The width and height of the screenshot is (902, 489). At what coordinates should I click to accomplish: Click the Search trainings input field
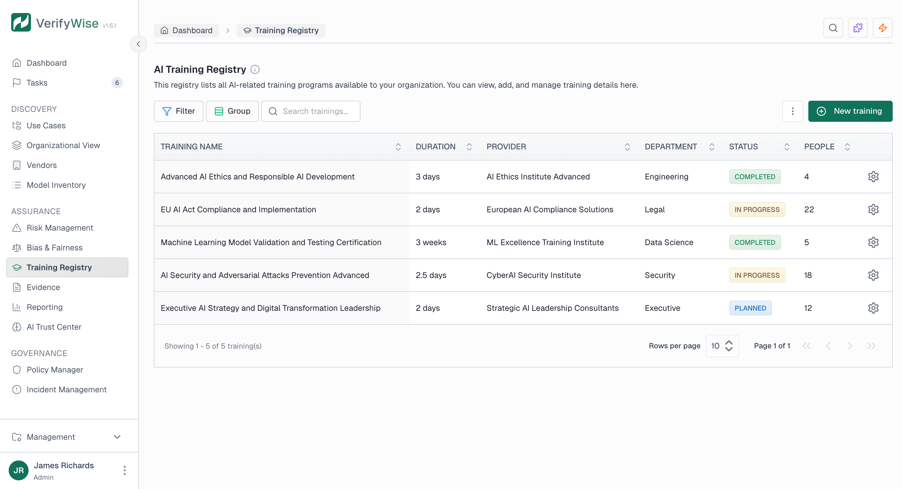(311, 111)
